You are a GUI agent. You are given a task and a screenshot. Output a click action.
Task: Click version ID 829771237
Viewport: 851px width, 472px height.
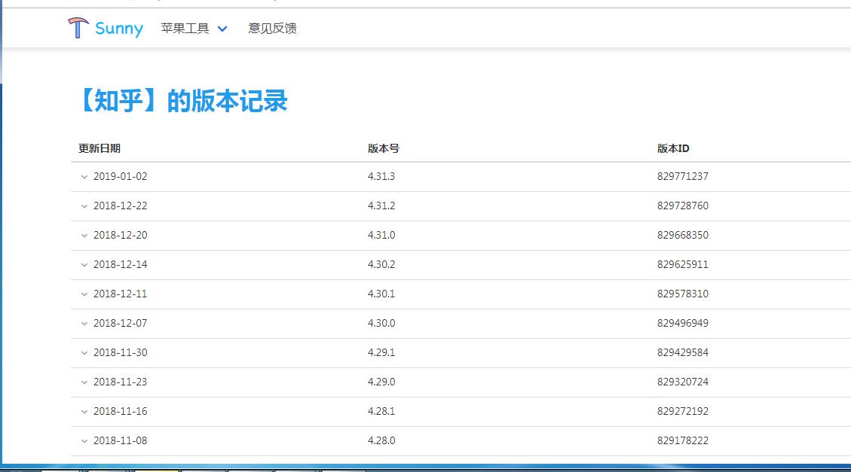tap(683, 177)
